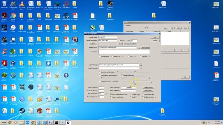Image resolution: width=223 pixels, height=125 pixels.
Task: Open VLC media player shortcut
Action: [x=22, y=5]
